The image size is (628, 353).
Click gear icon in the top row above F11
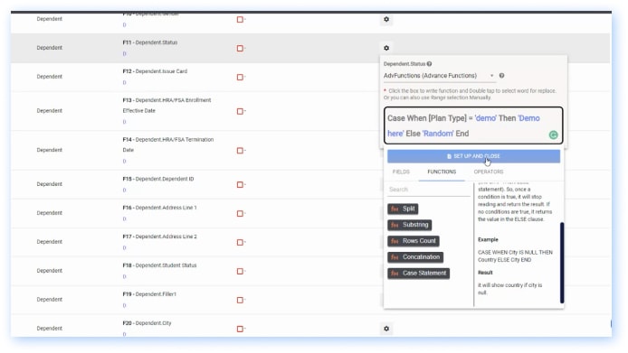pyautogui.click(x=386, y=19)
